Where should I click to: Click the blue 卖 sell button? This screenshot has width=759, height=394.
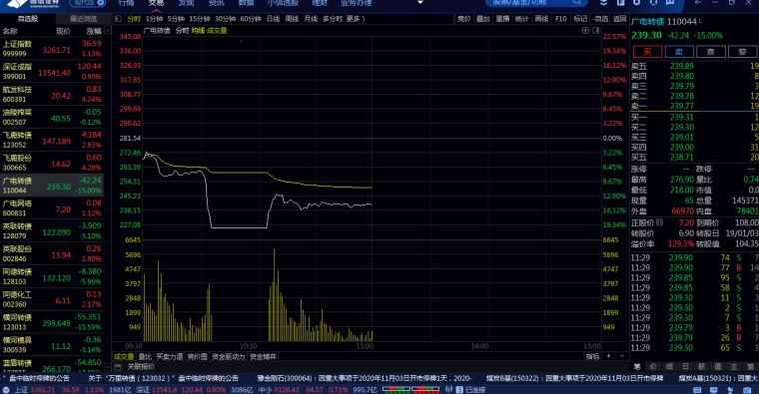679,52
